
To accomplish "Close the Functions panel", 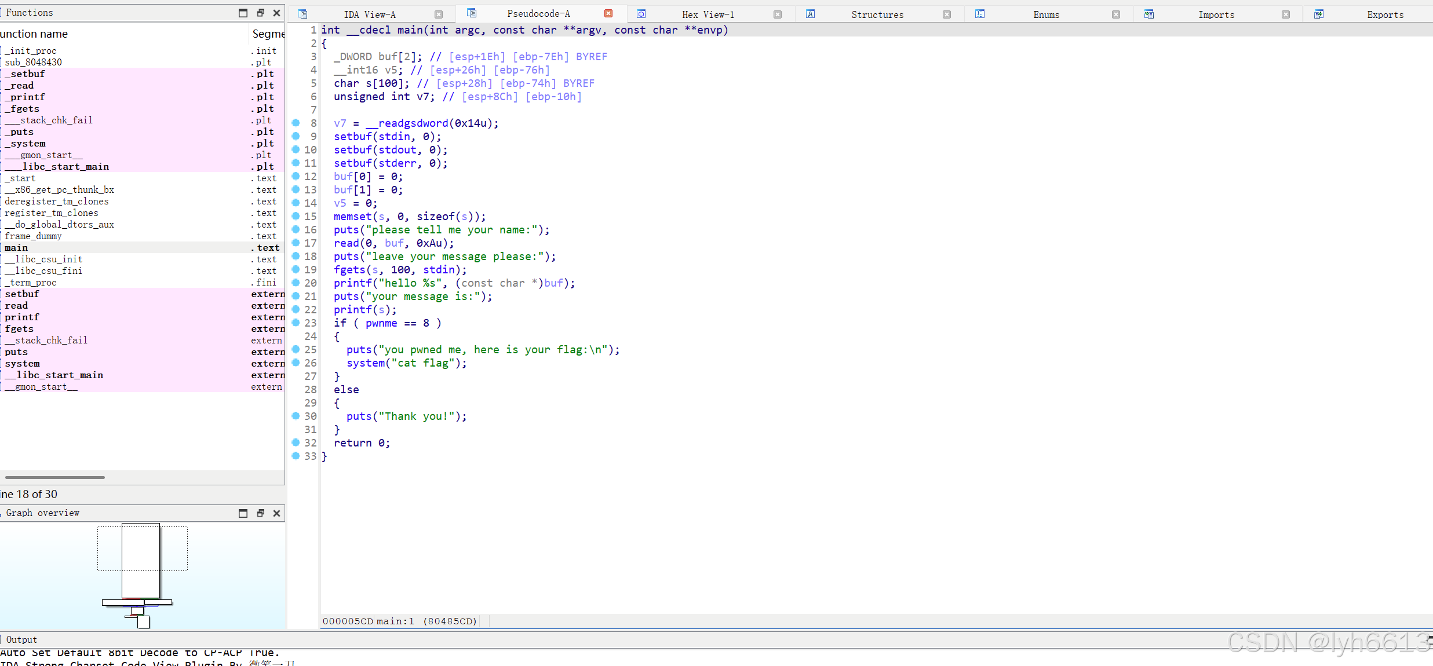I will point(276,13).
